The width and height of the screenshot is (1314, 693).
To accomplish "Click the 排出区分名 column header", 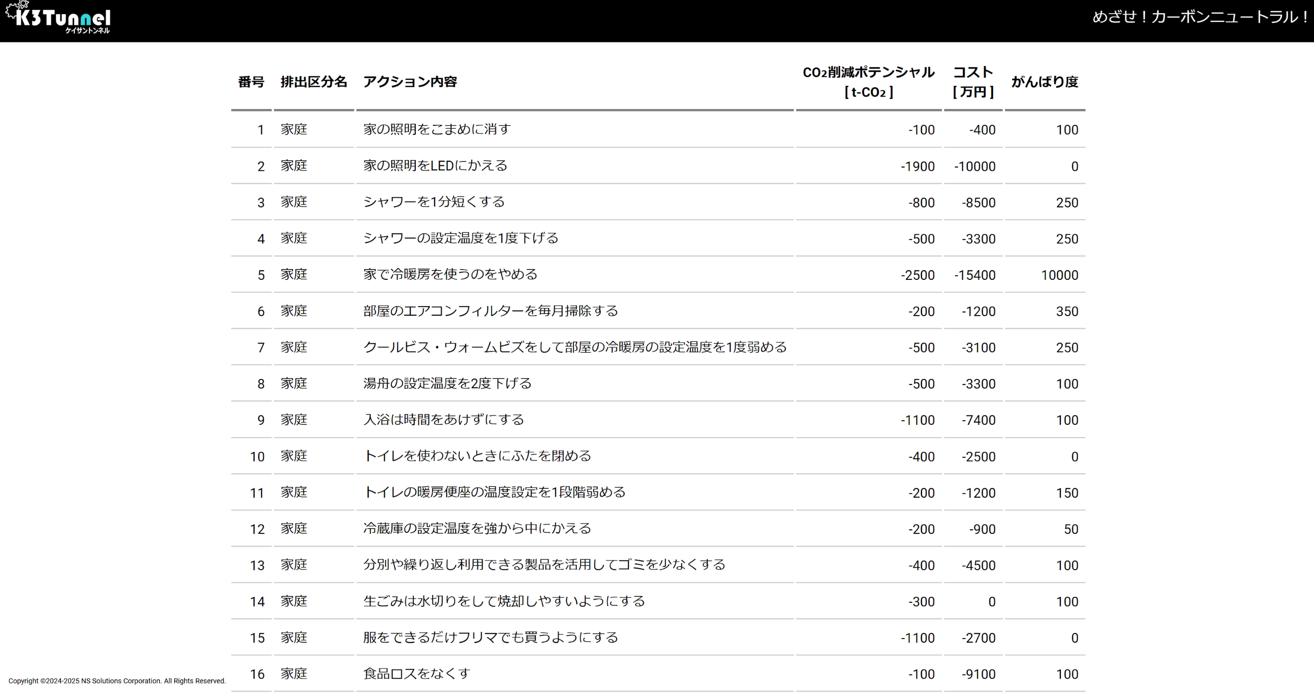I will pyautogui.click(x=313, y=82).
